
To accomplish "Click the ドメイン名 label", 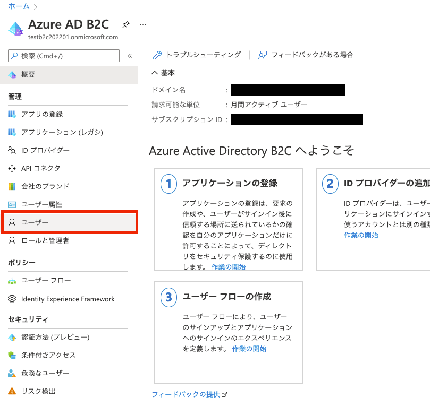I will coord(168,90).
